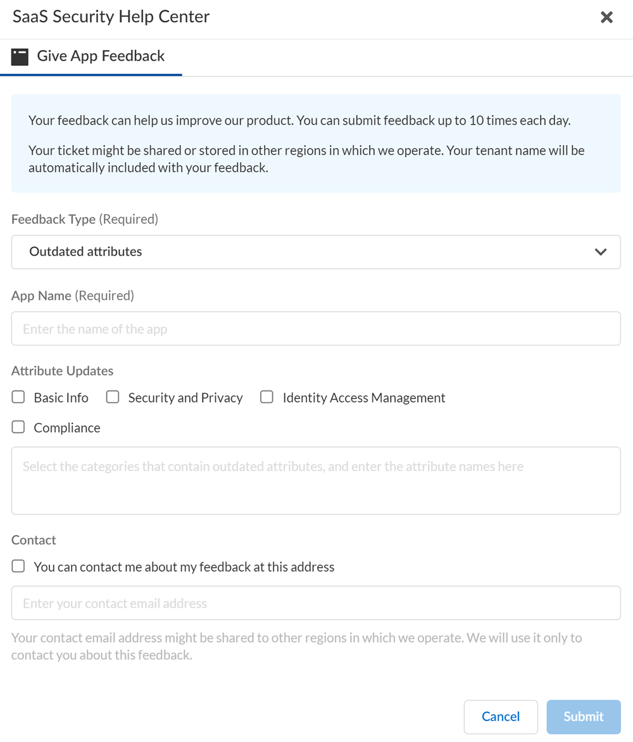
Task: Click the Compliance label text
Action: 67,428
